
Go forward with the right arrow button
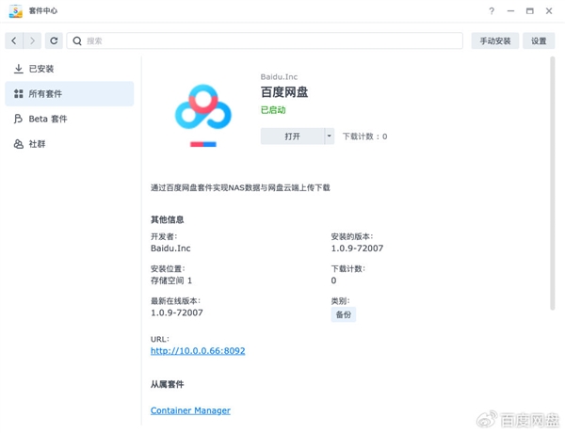[x=32, y=41]
